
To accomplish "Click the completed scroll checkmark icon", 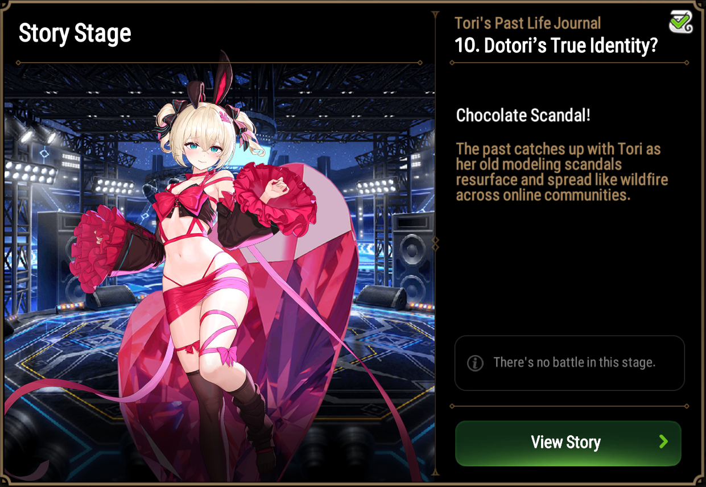I will 680,21.
